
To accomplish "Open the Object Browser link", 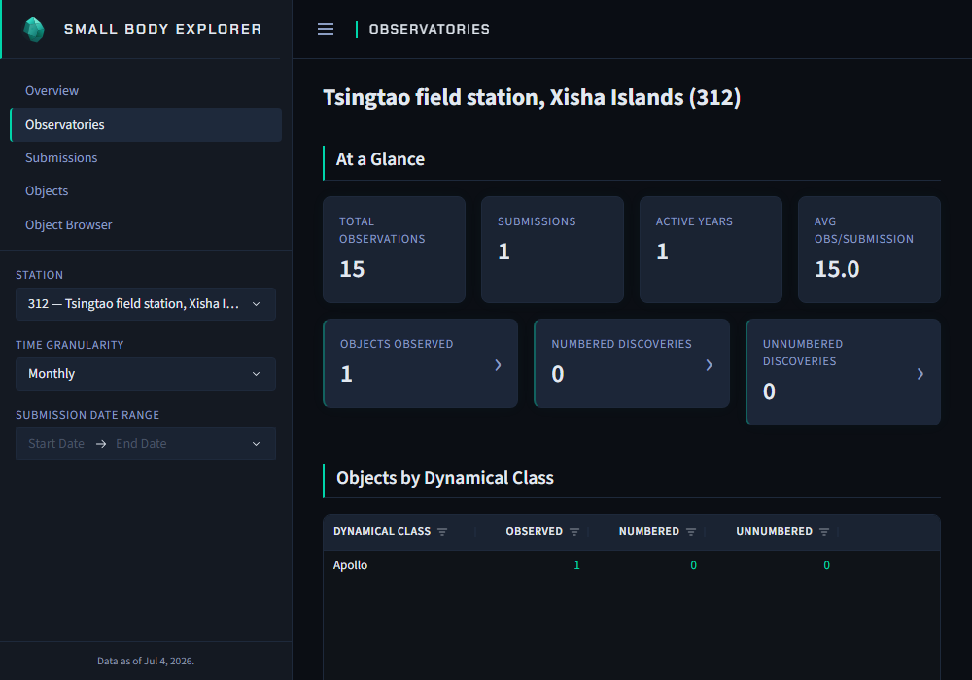I will coord(69,224).
